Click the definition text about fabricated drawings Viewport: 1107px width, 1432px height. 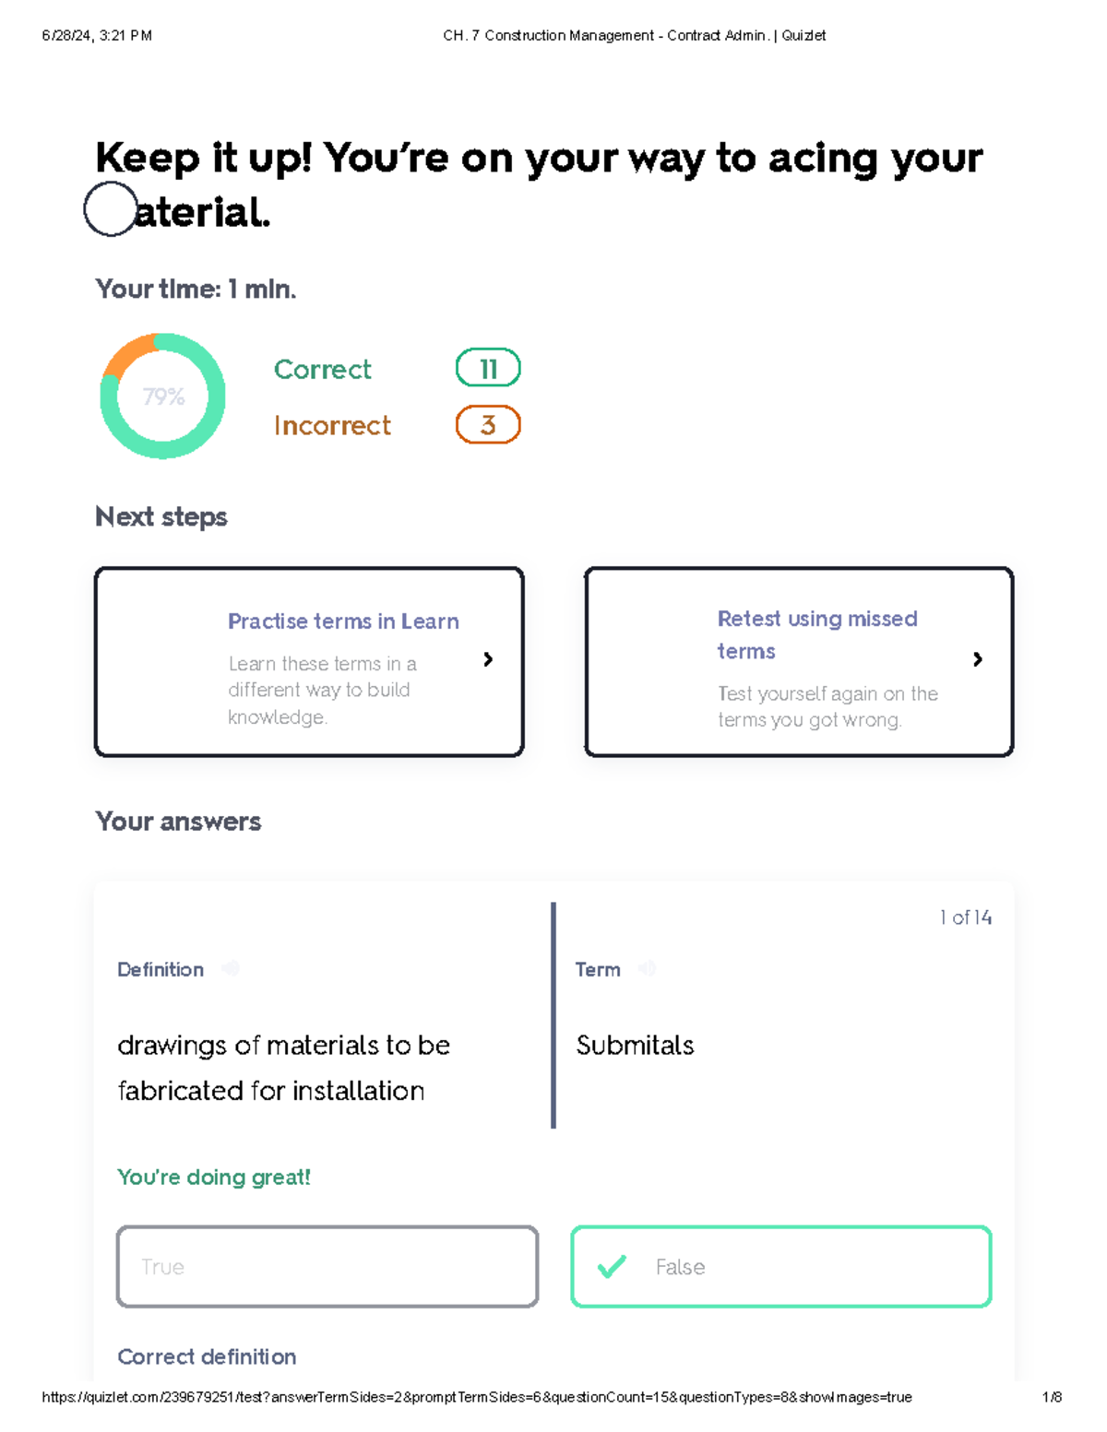point(283,1068)
